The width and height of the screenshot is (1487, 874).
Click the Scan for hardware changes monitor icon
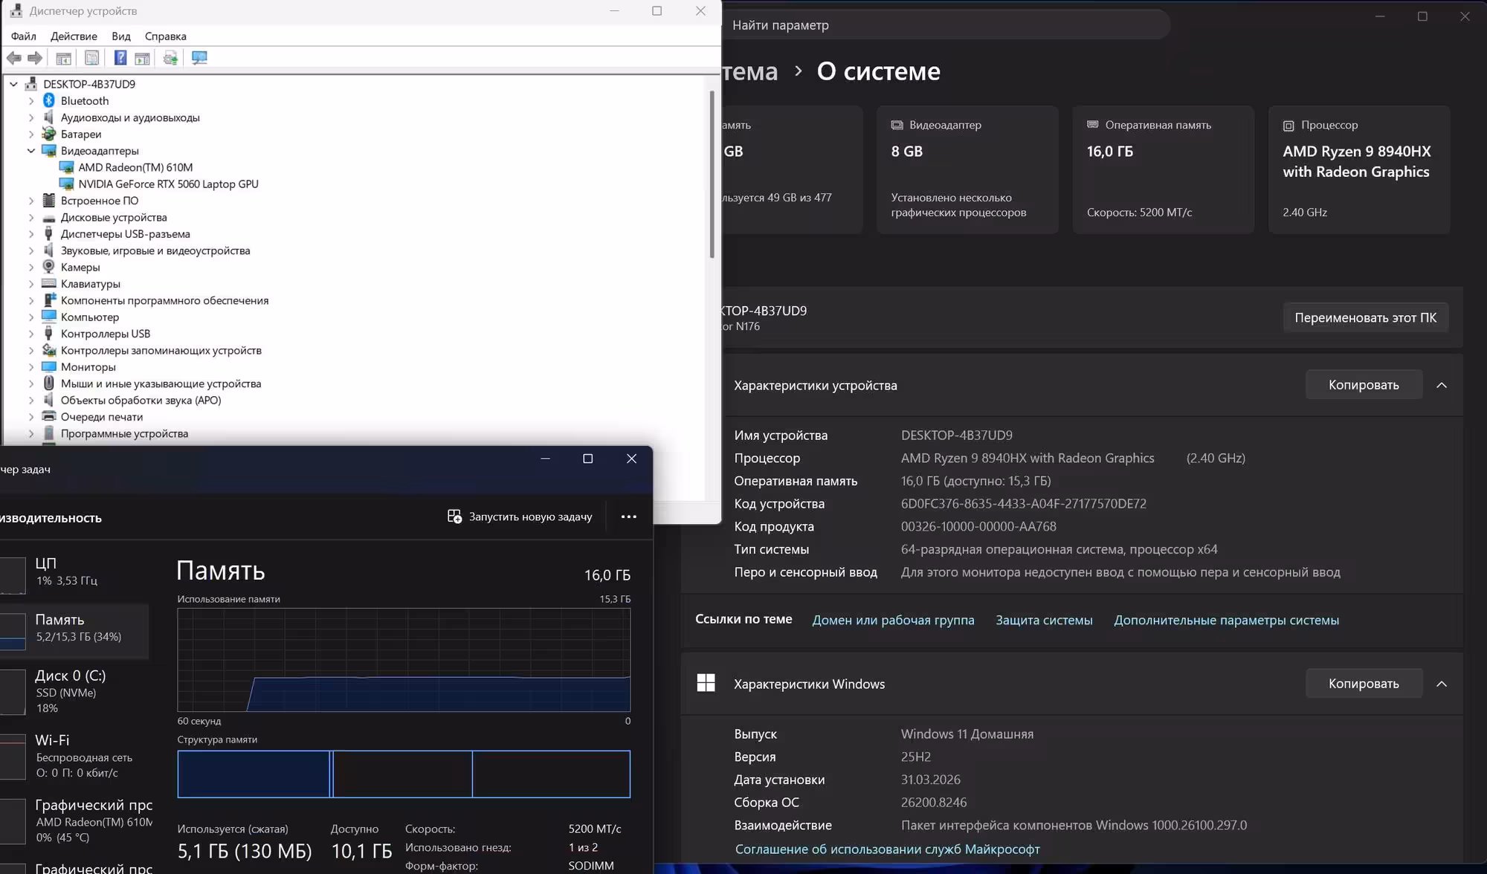(199, 58)
